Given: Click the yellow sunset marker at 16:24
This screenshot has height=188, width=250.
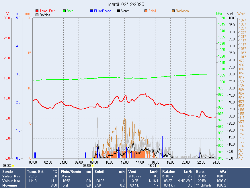Looking at the screenshot, I should (158, 166).
